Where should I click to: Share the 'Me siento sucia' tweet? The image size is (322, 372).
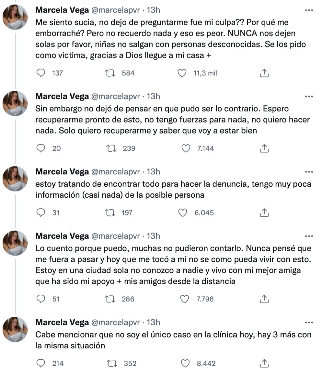pos(264,73)
